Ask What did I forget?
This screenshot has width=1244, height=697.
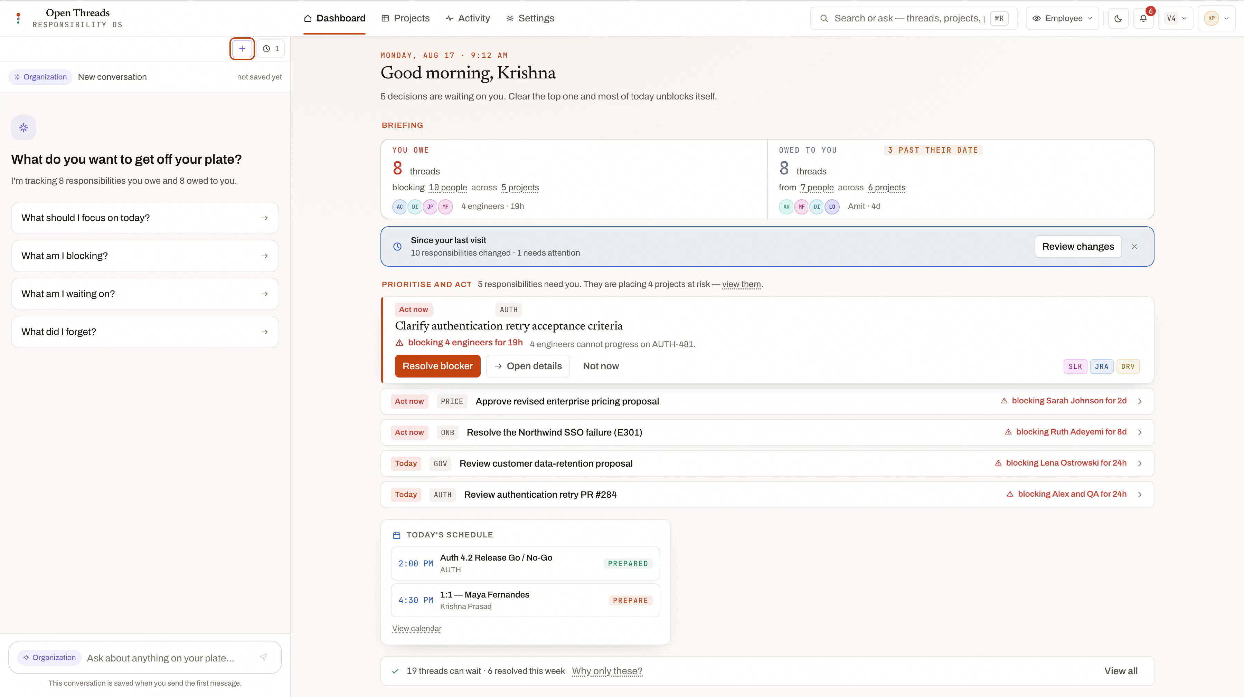tap(145, 332)
